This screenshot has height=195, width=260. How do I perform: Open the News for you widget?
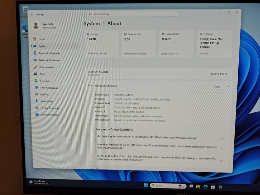39,182
